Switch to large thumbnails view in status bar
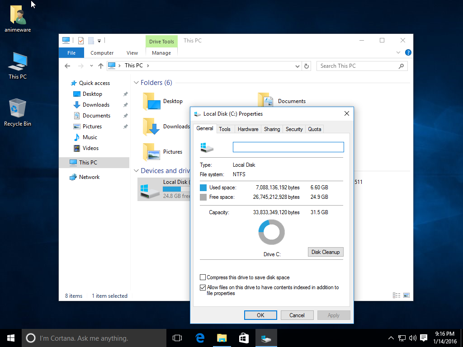The height and width of the screenshot is (347, 463). [406, 295]
